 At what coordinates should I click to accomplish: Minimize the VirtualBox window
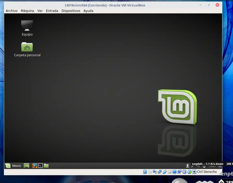point(200,5)
